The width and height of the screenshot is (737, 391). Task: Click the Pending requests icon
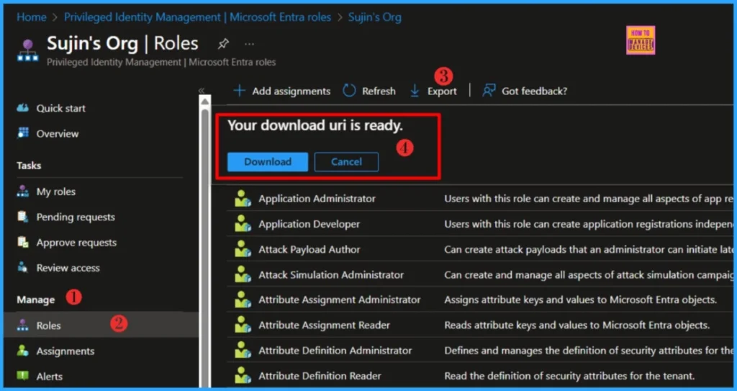22,217
